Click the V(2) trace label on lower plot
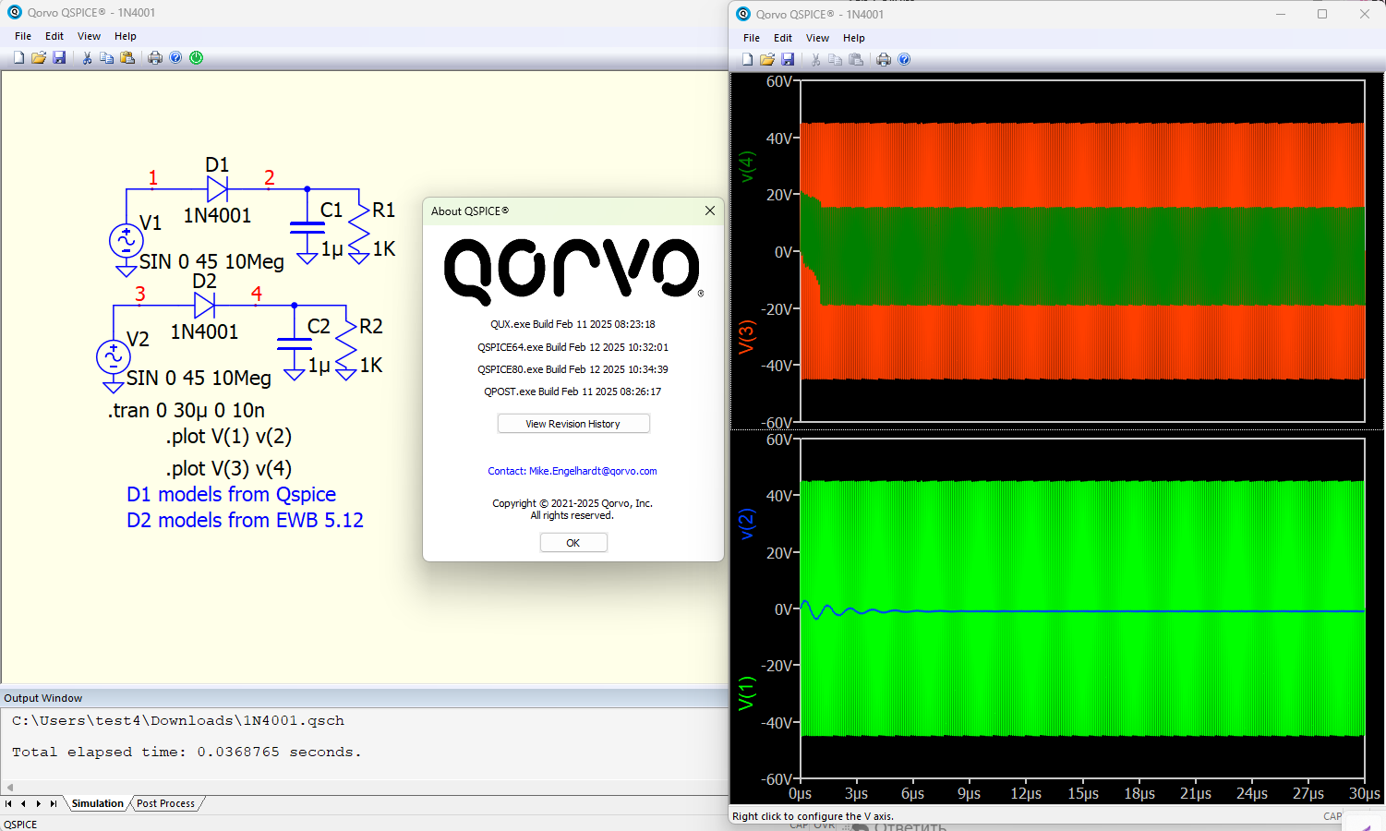The image size is (1386, 831). (x=747, y=524)
